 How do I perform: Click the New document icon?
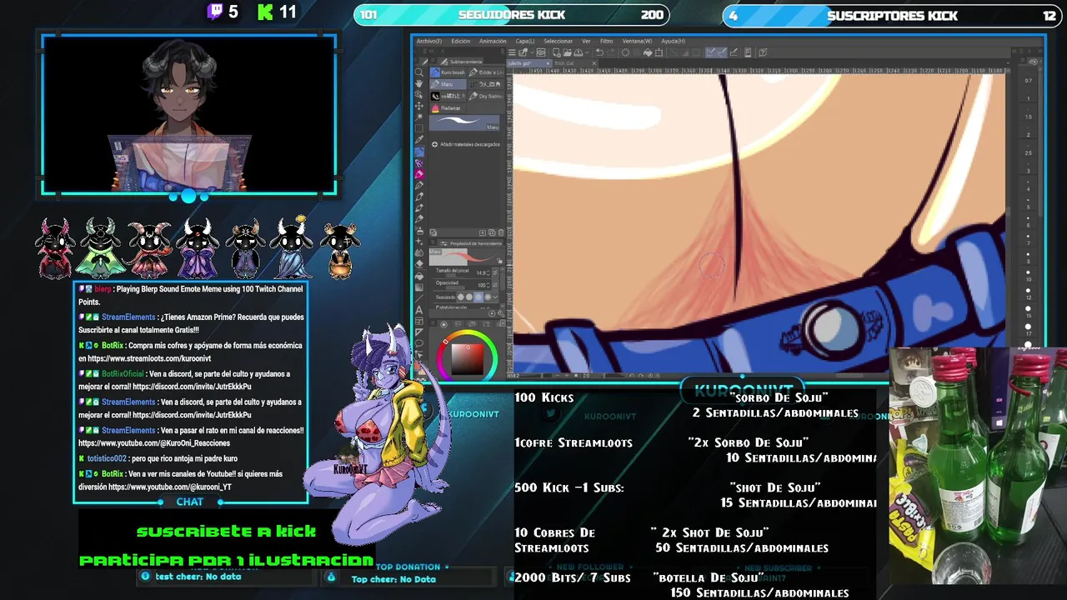(x=556, y=52)
